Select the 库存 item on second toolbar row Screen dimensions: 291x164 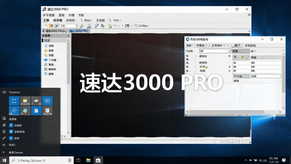pyautogui.click(x=57, y=20)
